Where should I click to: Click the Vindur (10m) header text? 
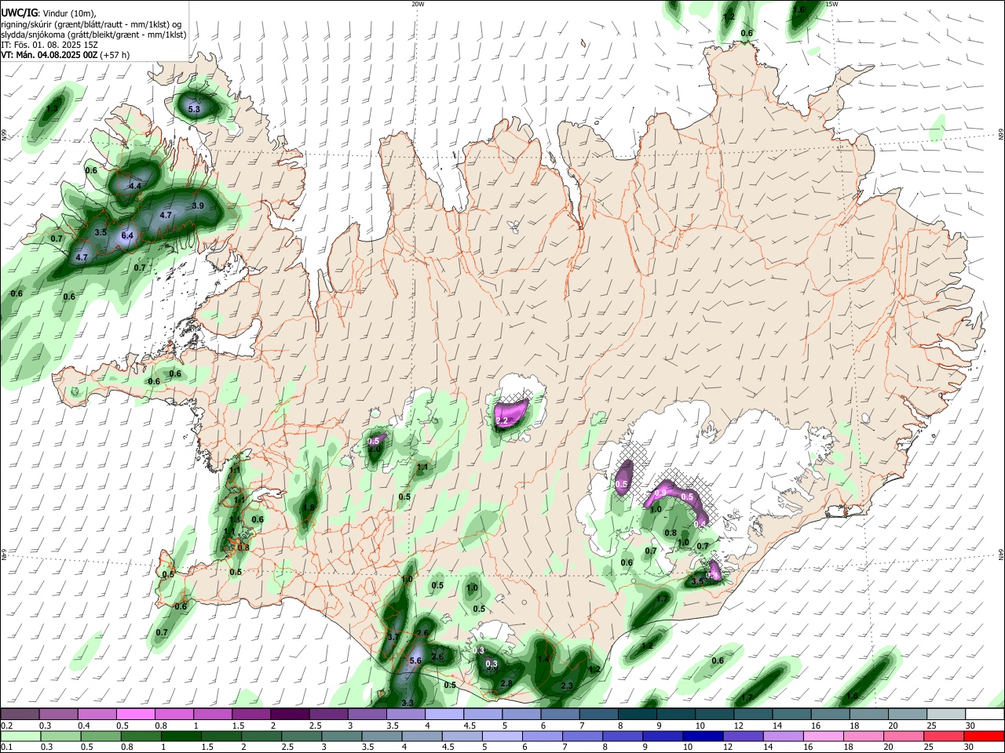click(x=68, y=13)
